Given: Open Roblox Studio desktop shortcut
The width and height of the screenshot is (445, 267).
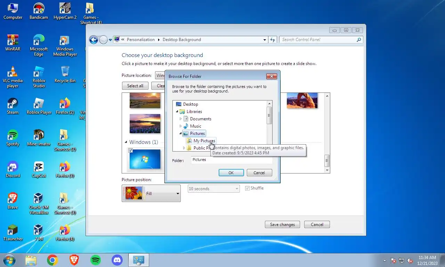Looking at the screenshot, I should (x=39, y=77).
